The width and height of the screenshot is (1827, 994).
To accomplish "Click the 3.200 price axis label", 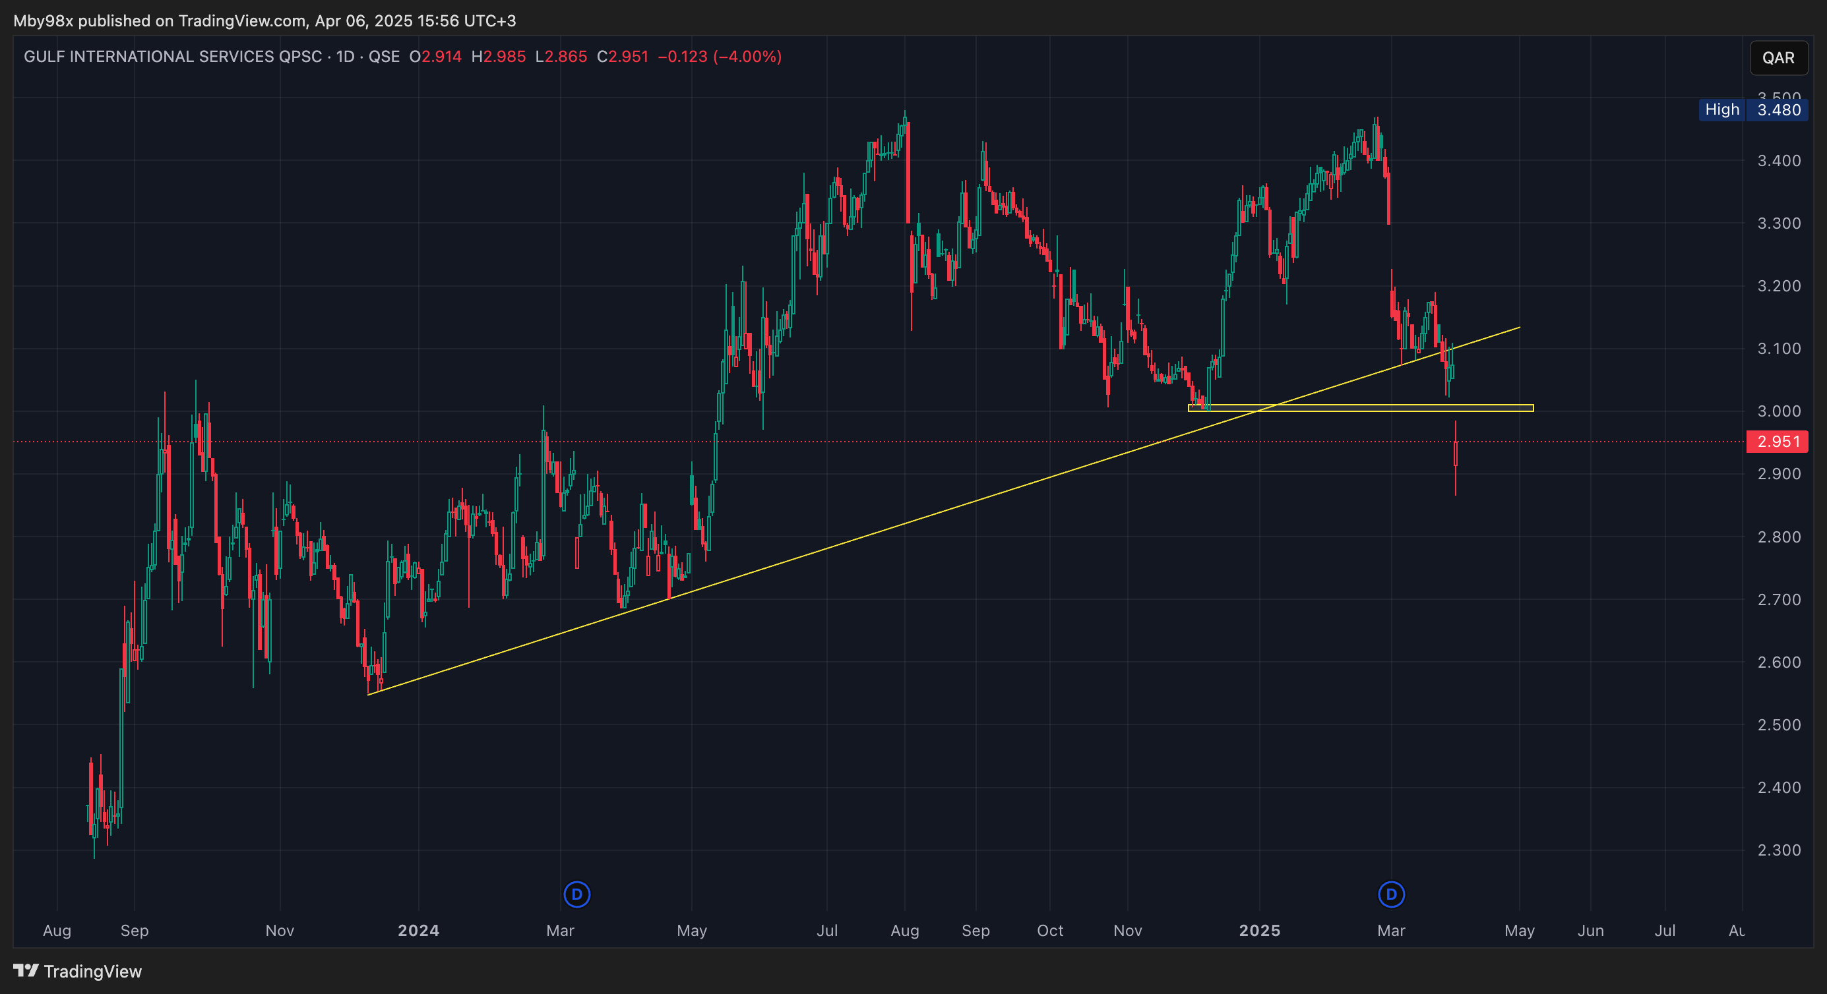I will pyautogui.click(x=1779, y=285).
